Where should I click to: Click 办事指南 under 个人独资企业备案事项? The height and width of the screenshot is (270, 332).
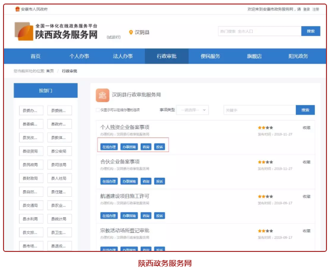(129, 147)
